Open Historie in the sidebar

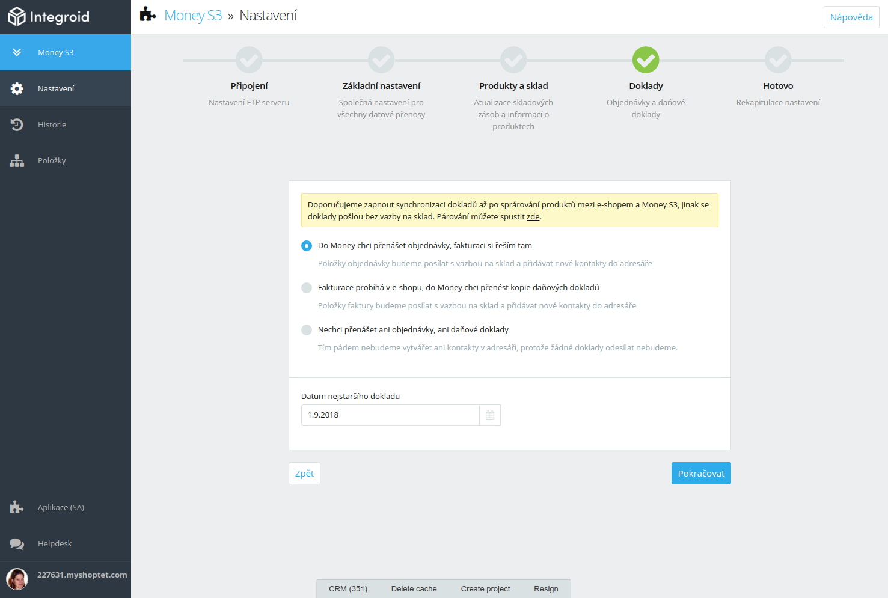(66, 124)
